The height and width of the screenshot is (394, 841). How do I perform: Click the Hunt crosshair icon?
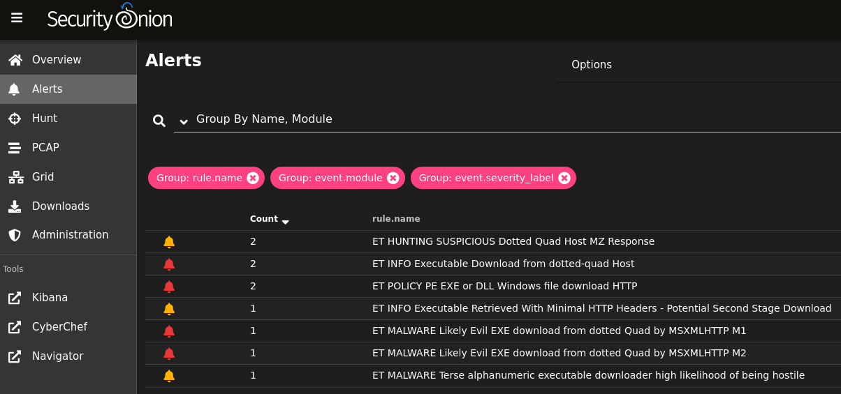(15, 119)
